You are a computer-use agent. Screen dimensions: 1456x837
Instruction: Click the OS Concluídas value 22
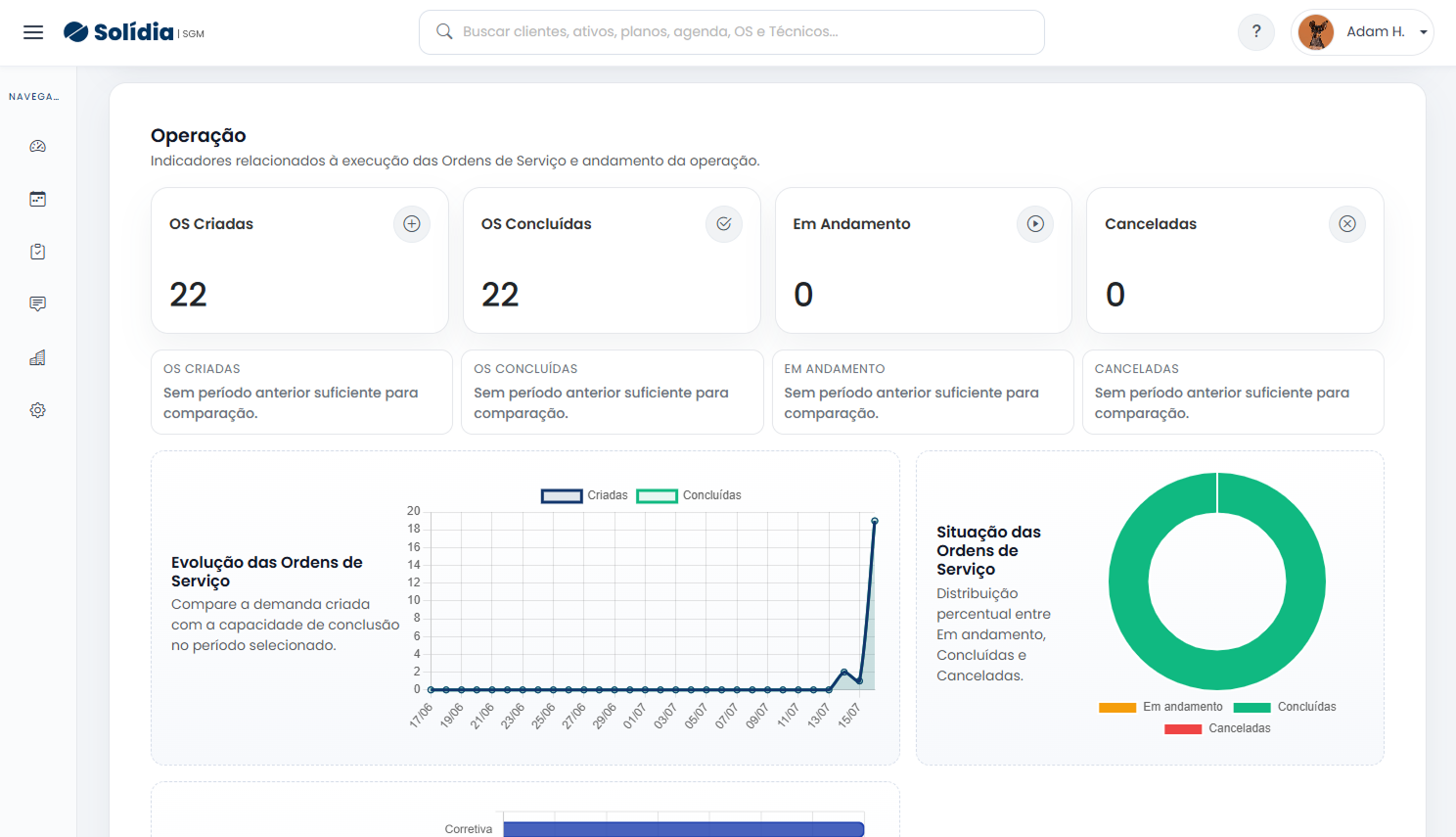pyautogui.click(x=500, y=295)
